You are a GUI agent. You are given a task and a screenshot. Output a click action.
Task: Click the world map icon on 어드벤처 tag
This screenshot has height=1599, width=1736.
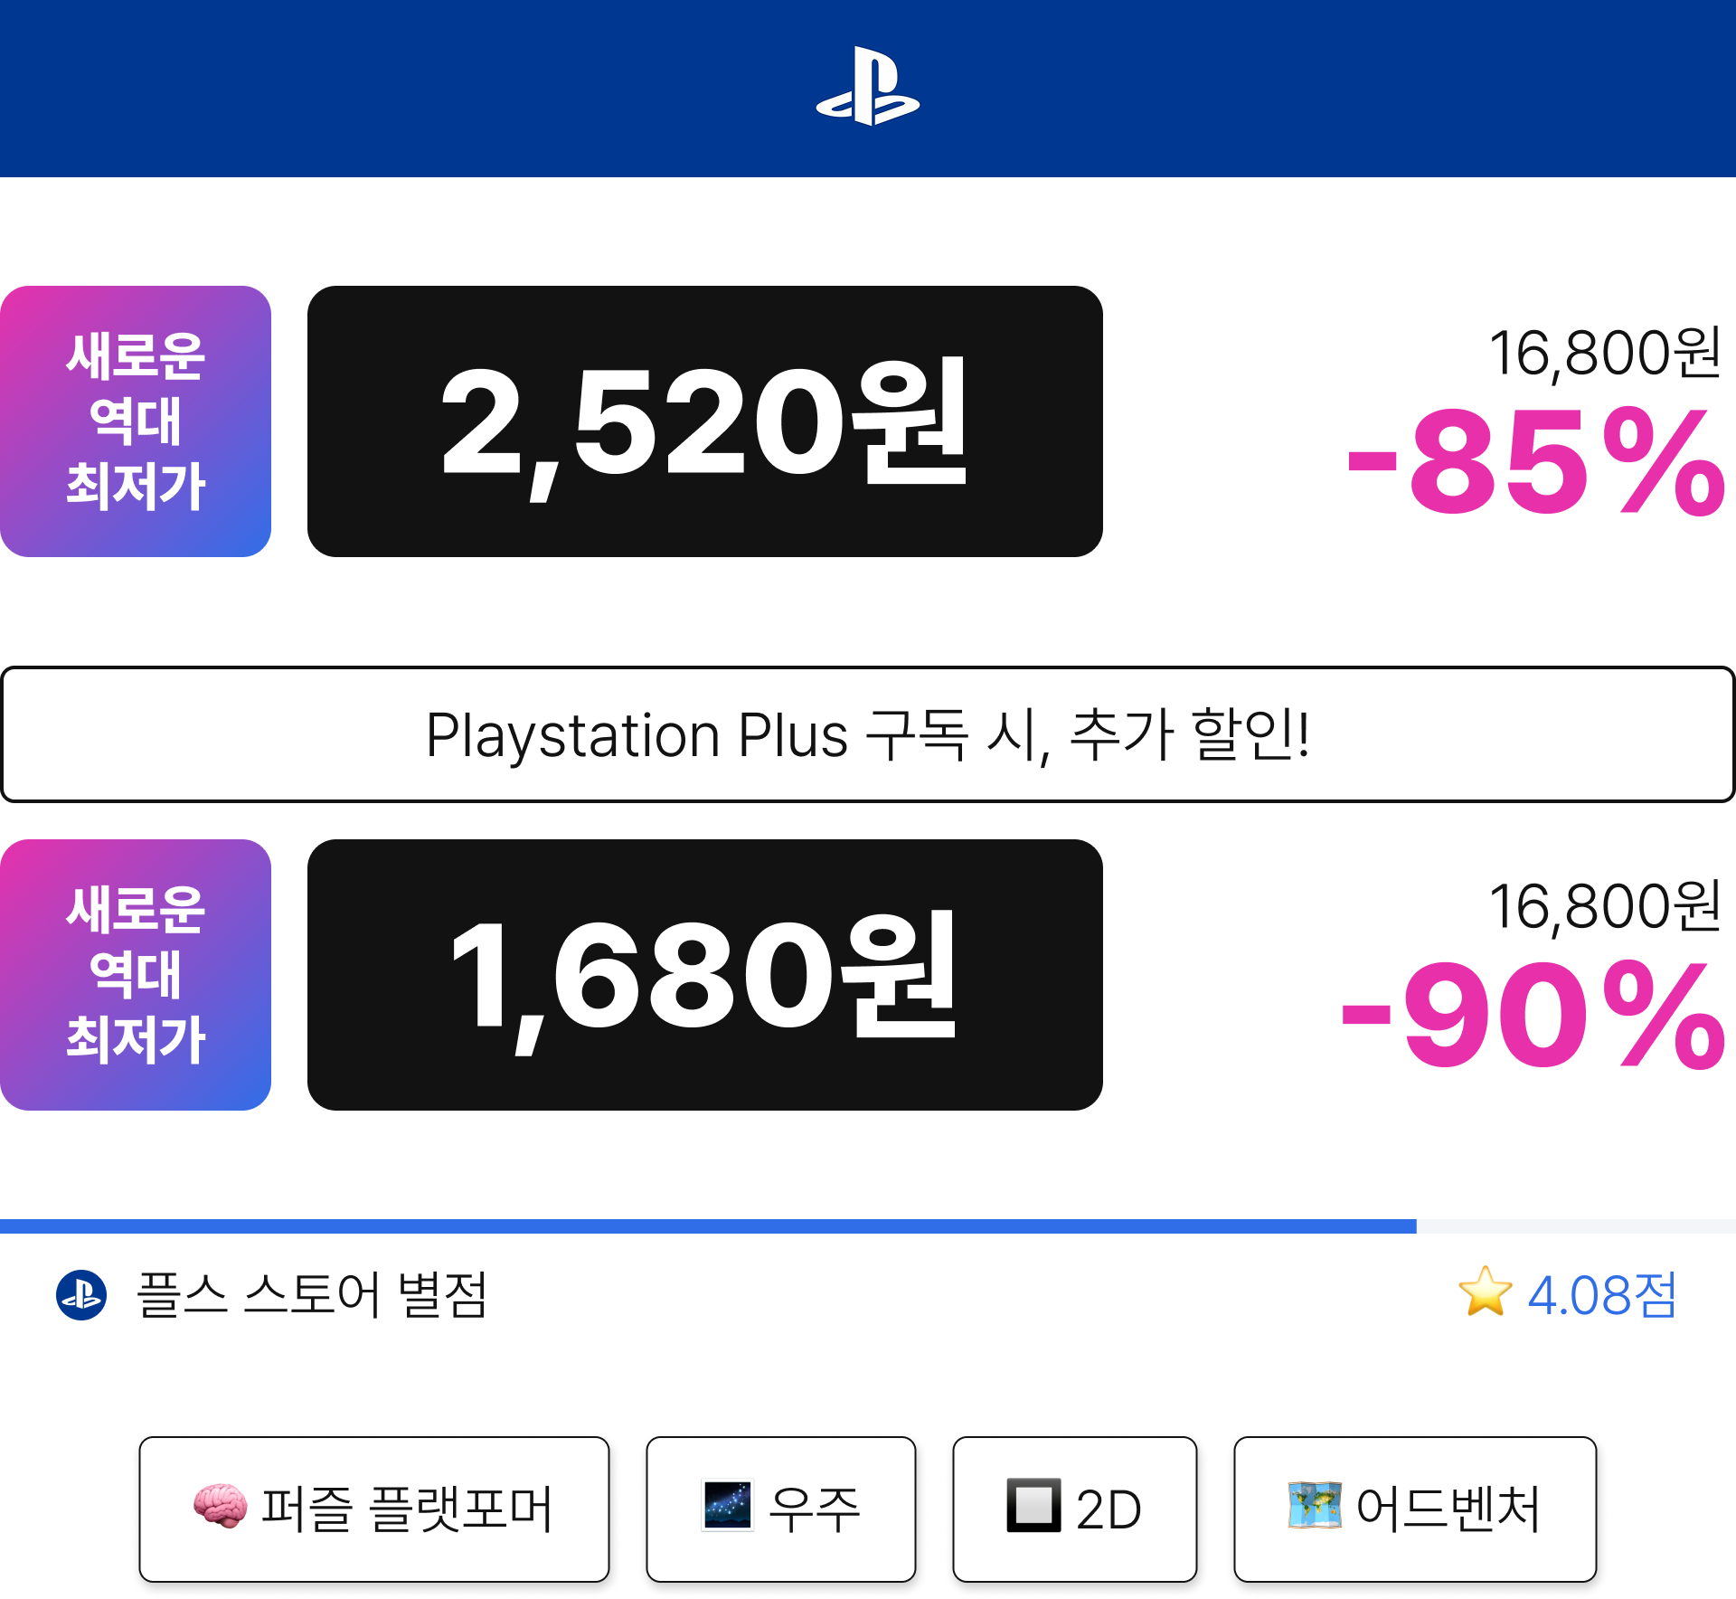(1315, 1506)
